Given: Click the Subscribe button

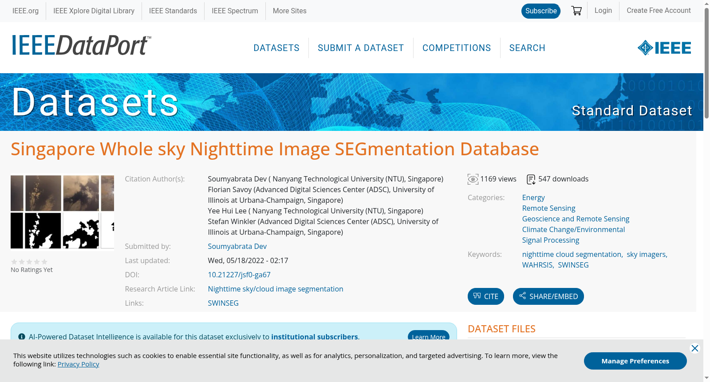Looking at the screenshot, I should pos(541,11).
